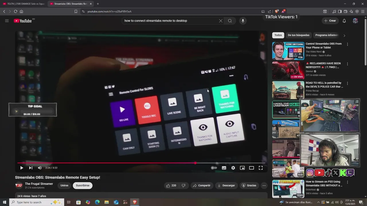Toggle the browser sidebar panel
The width and height of the screenshot is (367, 206).
click(340, 11)
